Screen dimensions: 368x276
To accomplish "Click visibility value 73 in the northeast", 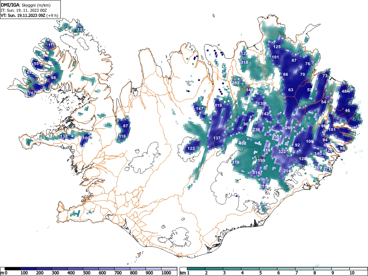I will coord(325,76).
